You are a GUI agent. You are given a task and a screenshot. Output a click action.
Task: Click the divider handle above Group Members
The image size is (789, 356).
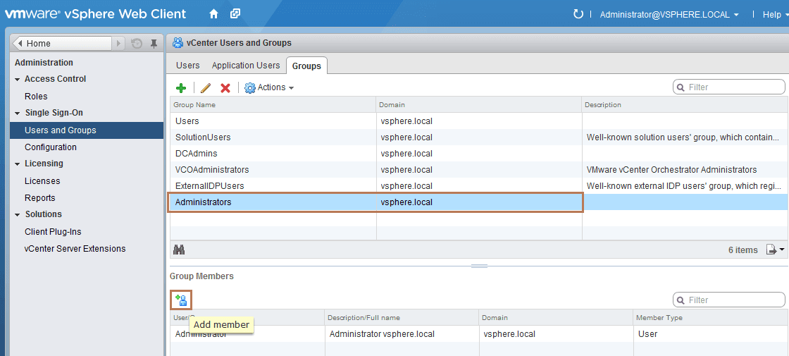coord(479,266)
